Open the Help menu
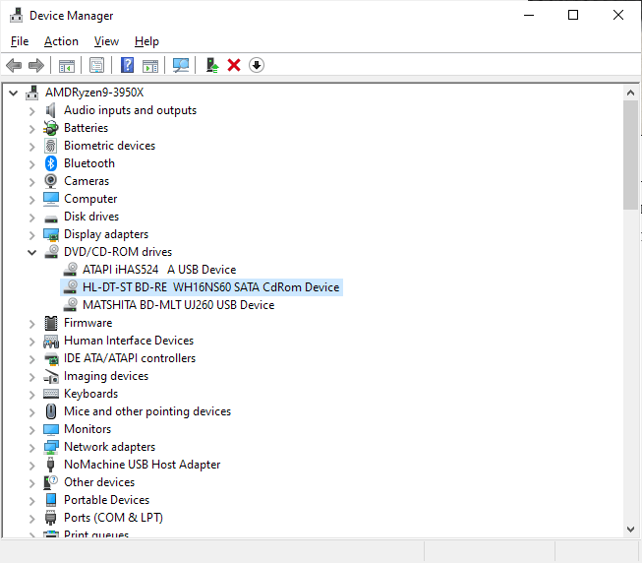 [x=146, y=41]
